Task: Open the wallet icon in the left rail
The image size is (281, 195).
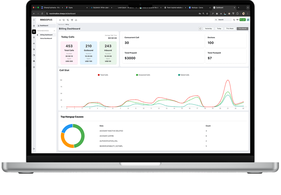Action: (x=34, y=55)
